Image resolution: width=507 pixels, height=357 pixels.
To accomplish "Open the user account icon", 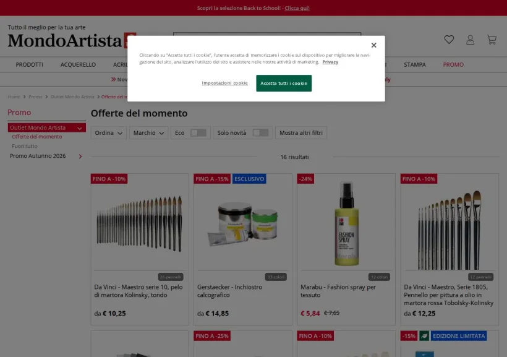I will click(470, 40).
